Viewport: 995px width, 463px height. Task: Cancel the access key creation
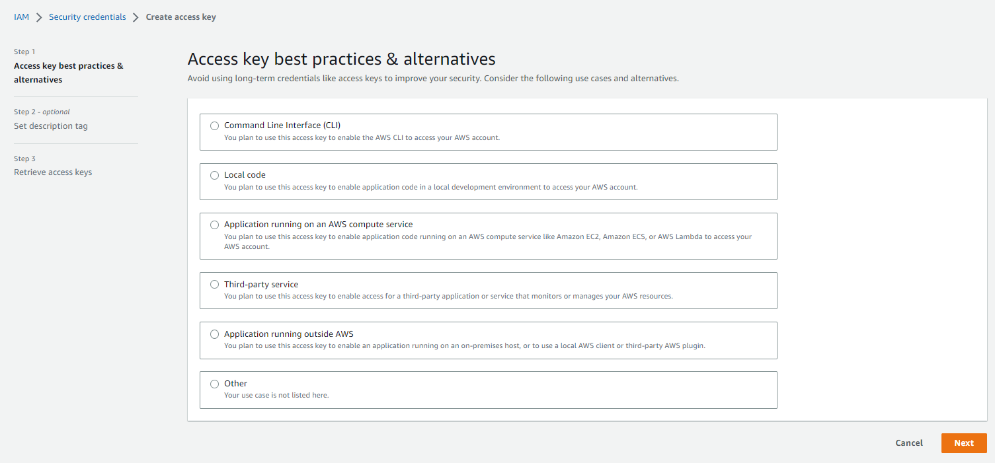click(x=909, y=443)
